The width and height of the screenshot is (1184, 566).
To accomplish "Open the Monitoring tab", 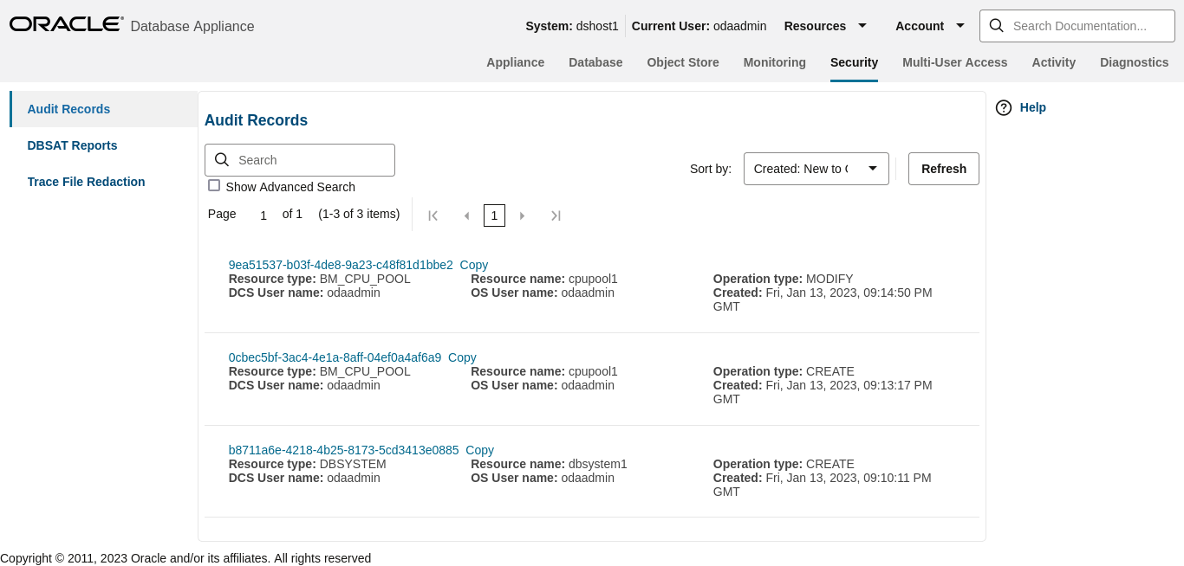I will point(774,62).
